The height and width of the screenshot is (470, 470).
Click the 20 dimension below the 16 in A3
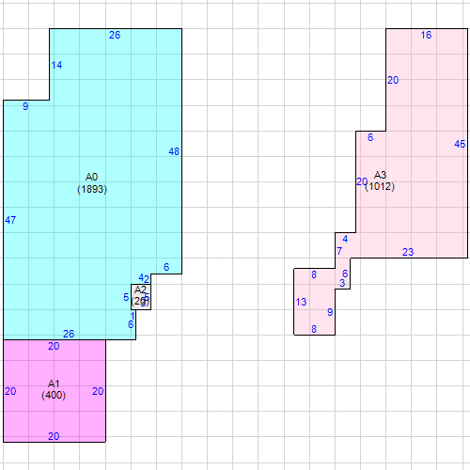coord(393,80)
